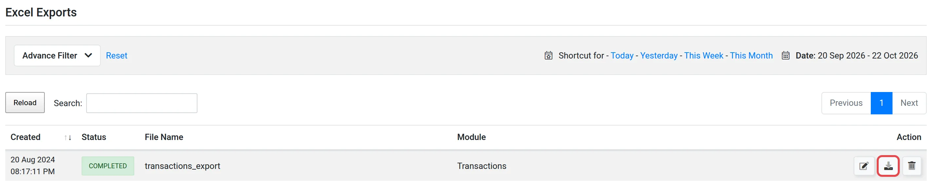The image size is (932, 186).
Task: Click the Advance Filter chevron arrow
Action: pyautogui.click(x=88, y=56)
